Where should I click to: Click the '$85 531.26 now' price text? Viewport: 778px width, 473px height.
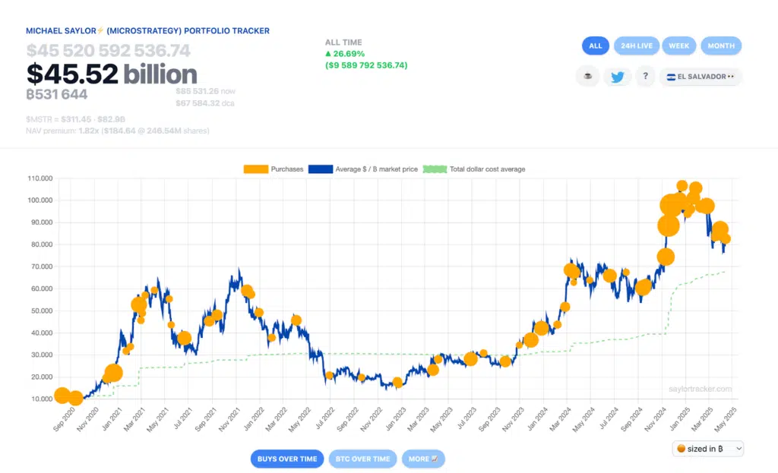(205, 91)
